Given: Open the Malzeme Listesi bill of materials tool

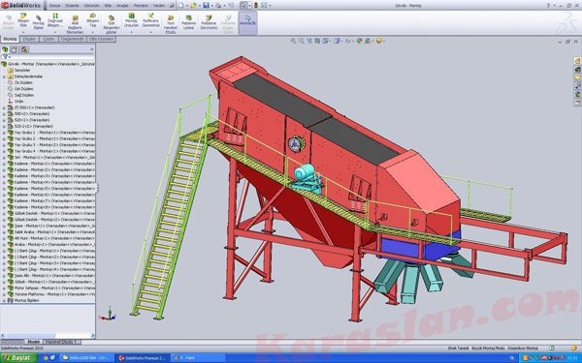Looking at the screenshot, I should pos(188,22).
